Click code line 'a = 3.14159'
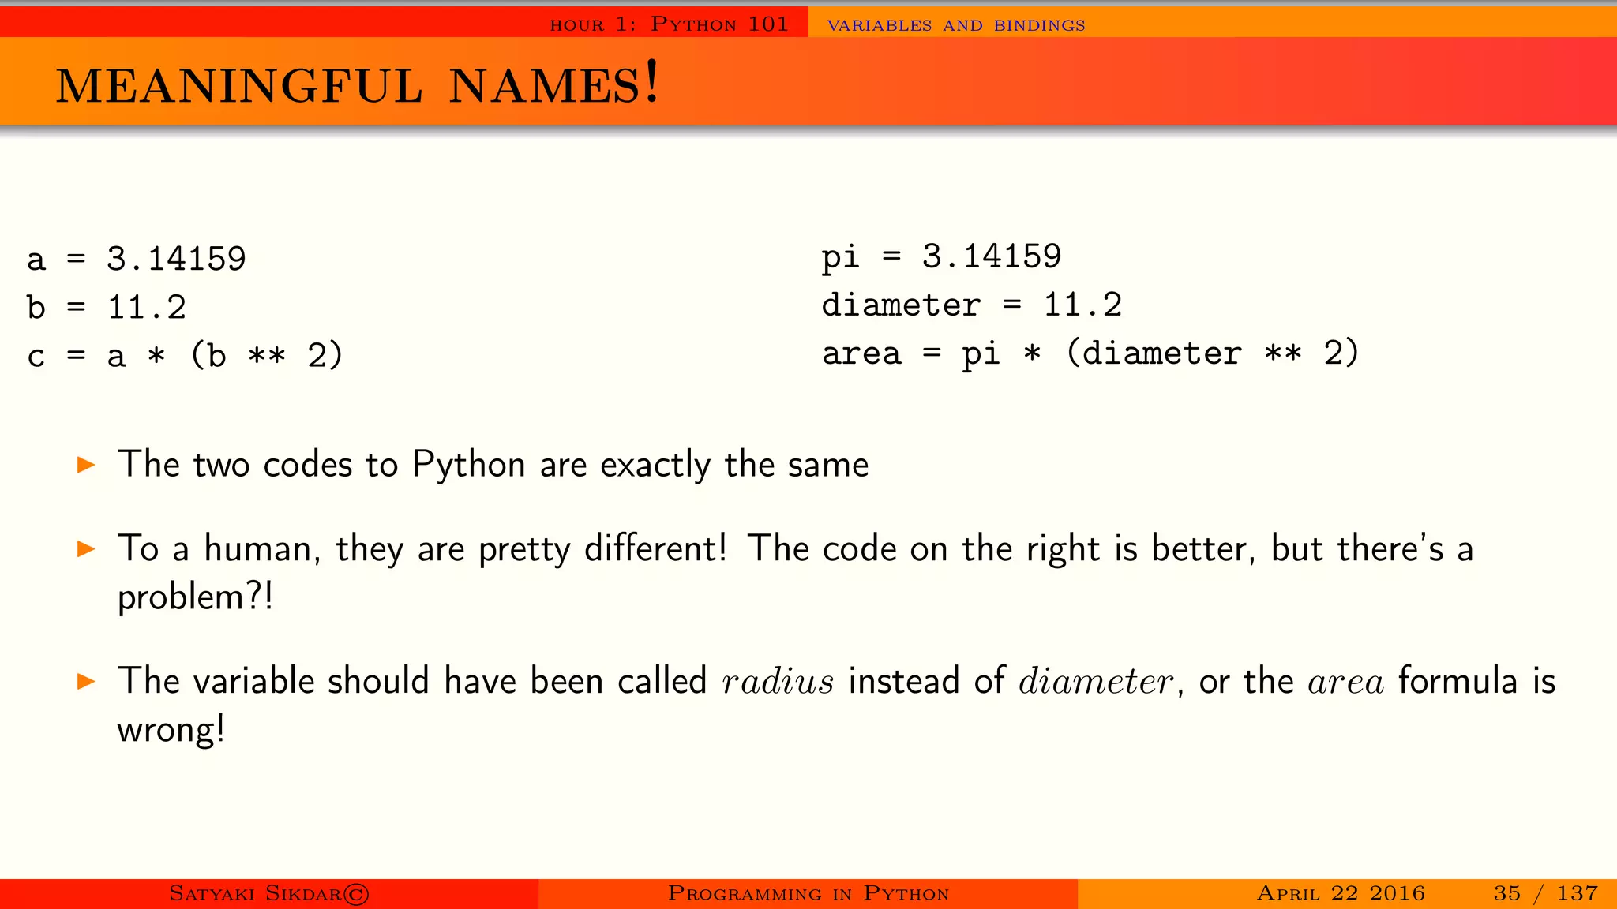Viewport: 1617px width, 909px height. pos(137,259)
